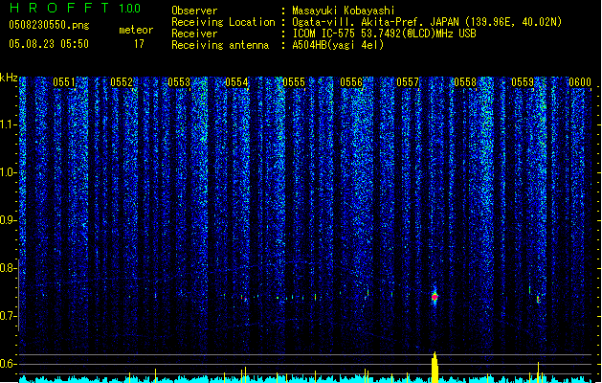Click the 0551 time marker
This screenshot has width=602, height=383.
tap(64, 82)
